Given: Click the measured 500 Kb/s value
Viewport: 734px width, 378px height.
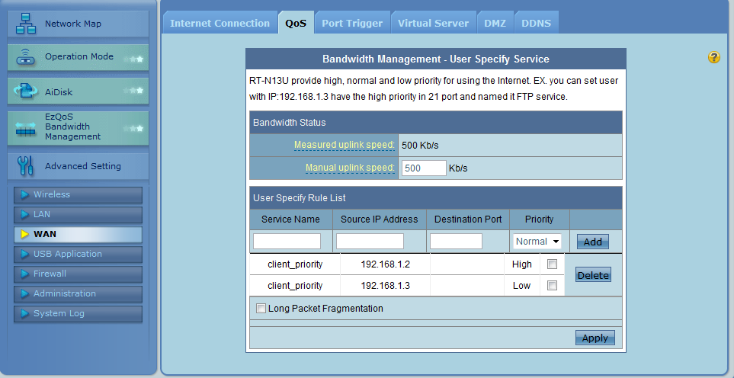Looking at the screenshot, I should tap(420, 146).
